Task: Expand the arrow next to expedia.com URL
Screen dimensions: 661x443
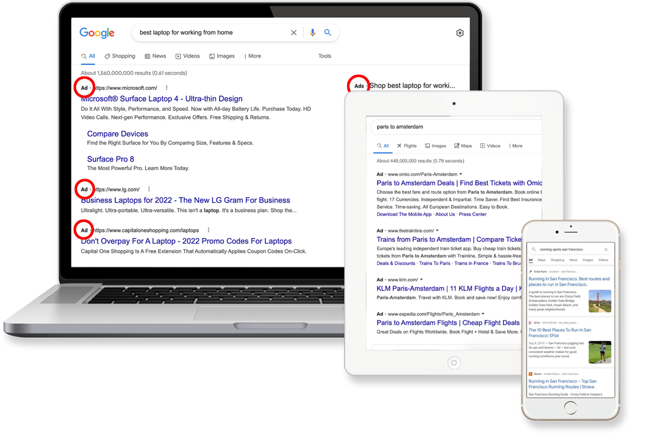Action: [x=483, y=314]
